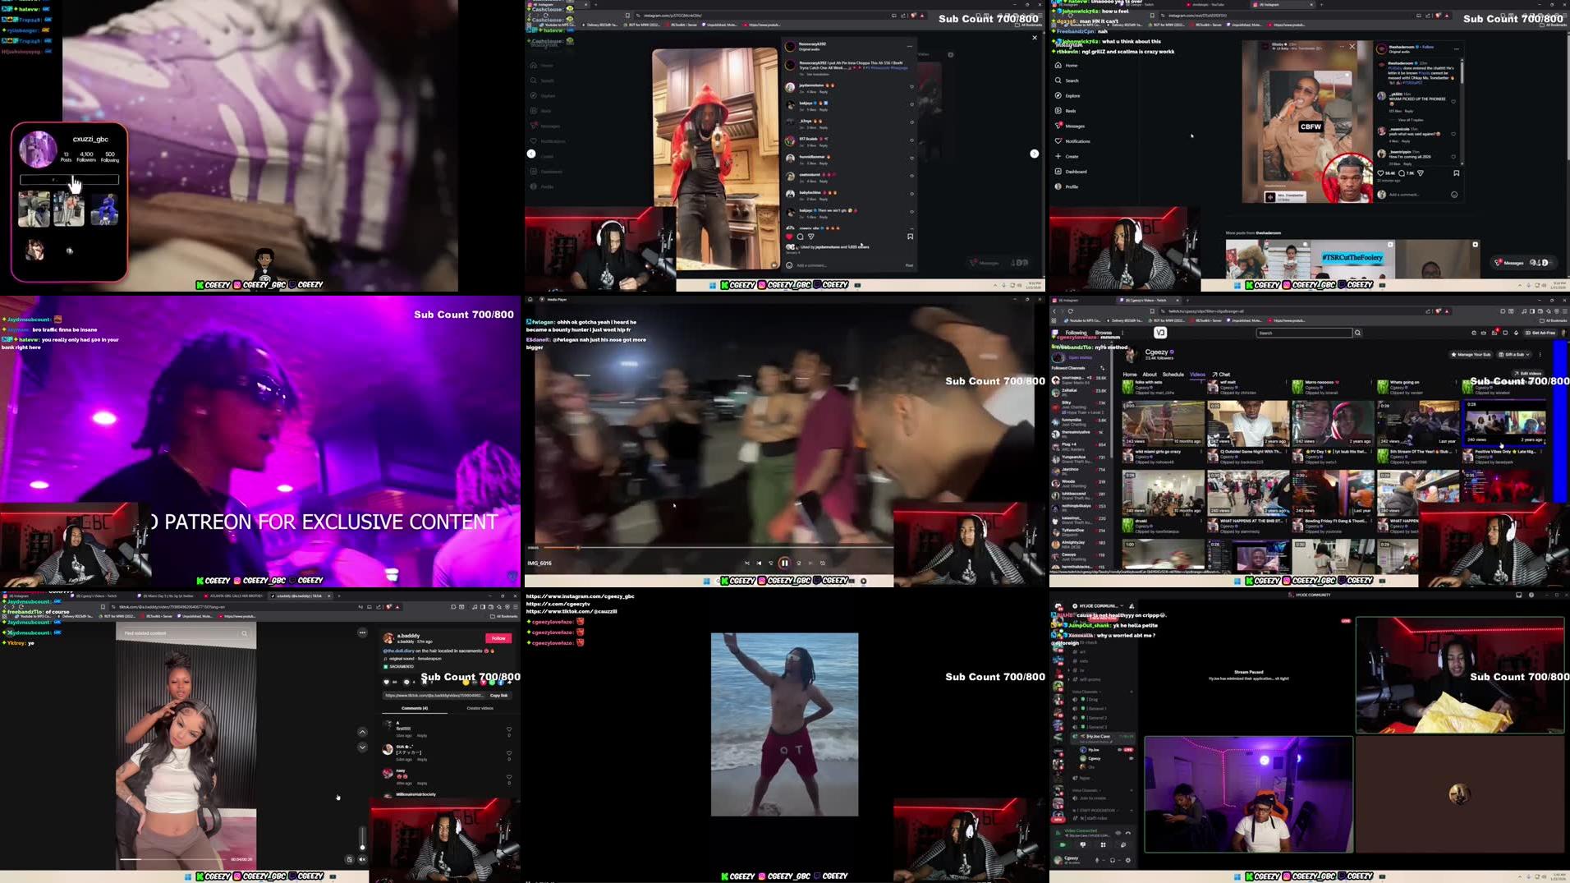Select the Messages icon on Instagram

point(1058,125)
